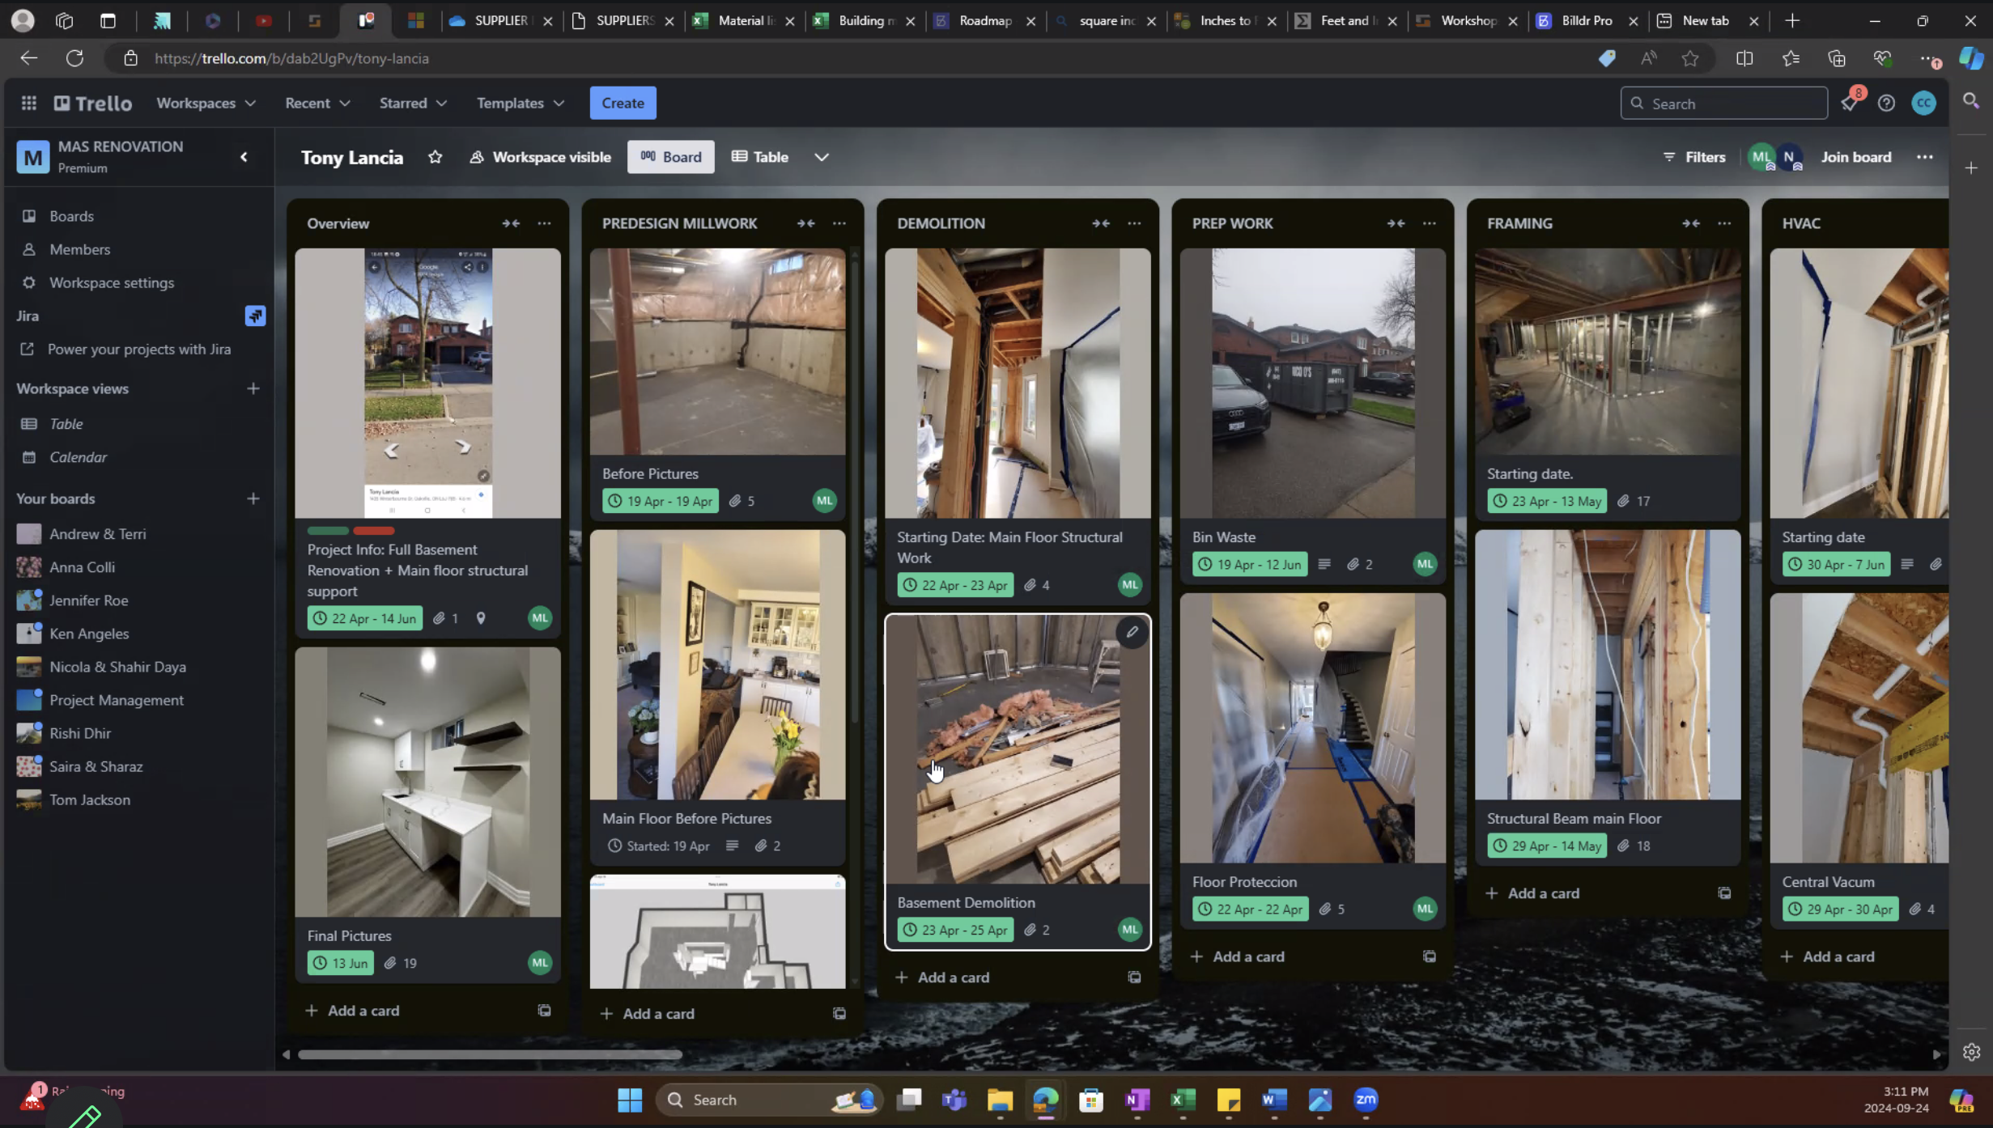
Task: Expand the Workspaces dropdown
Action: point(206,103)
